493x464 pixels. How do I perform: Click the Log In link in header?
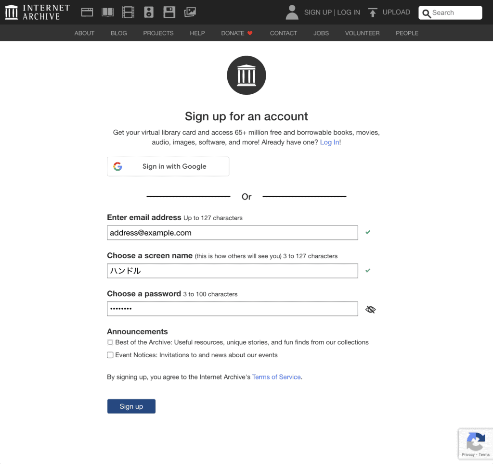[349, 12]
